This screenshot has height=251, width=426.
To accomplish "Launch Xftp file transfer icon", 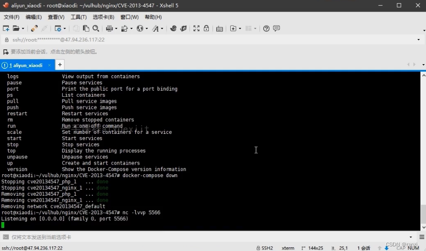I will pos(173,28).
